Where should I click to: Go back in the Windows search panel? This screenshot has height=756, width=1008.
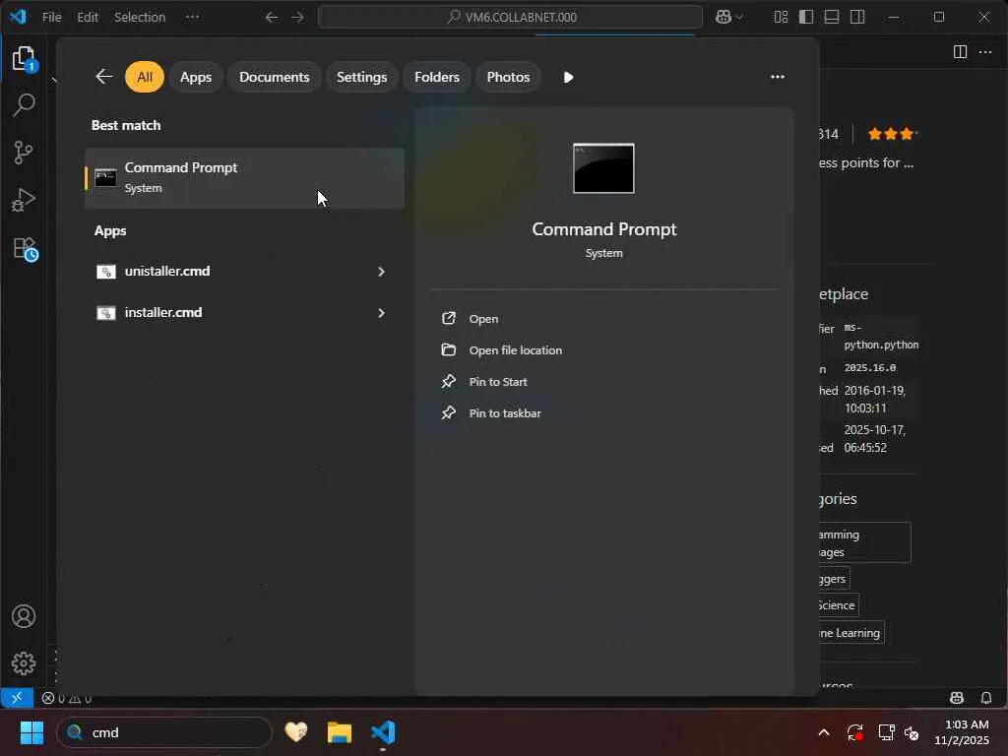tap(104, 77)
